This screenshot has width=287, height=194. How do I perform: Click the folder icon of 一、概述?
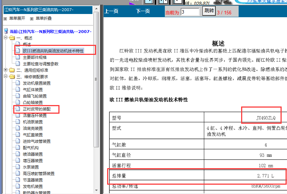pyautogui.click(x=12, y=38)
